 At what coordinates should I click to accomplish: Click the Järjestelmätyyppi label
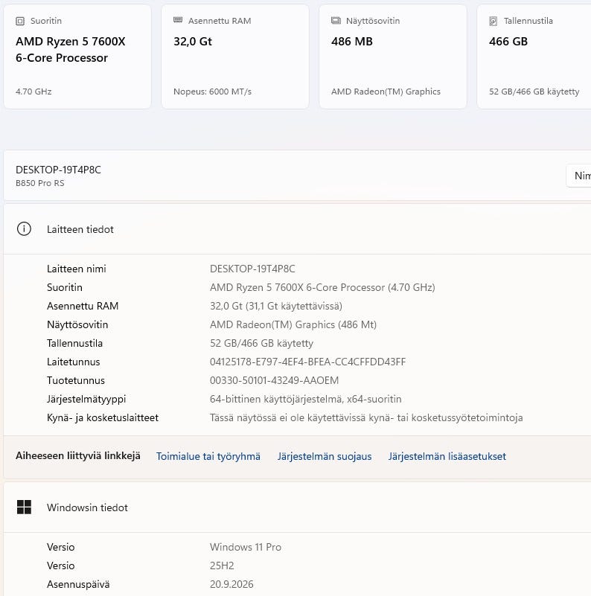point(86,399)
